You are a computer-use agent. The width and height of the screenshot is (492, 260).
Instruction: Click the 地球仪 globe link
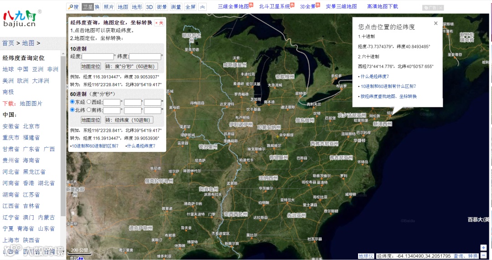click(x=366, y=256)
